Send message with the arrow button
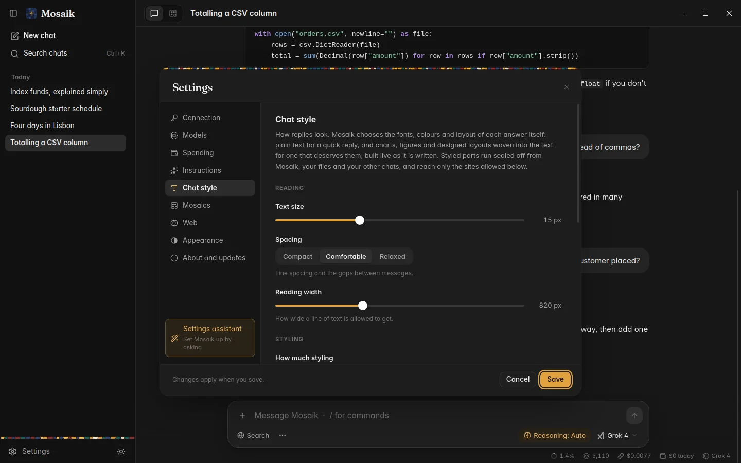Image resolution: width=741 pixels, height=463 pixels. (x=634, y=416)
